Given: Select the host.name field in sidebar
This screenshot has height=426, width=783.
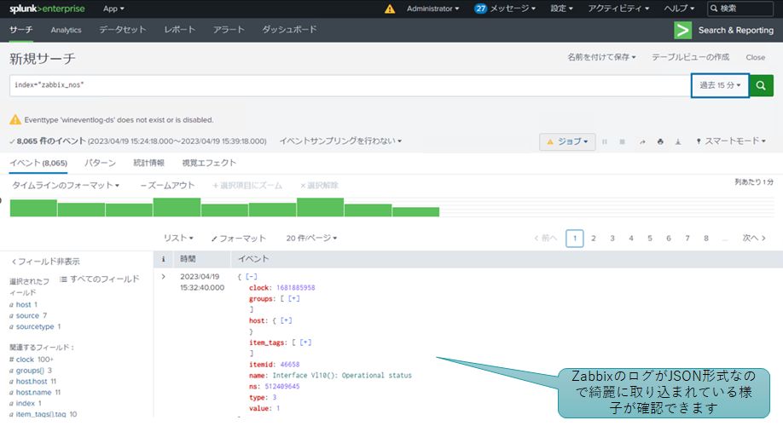Looking at the screenshot, I should 35,392.
